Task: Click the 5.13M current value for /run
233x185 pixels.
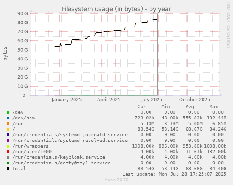Action: coord(147,124)
